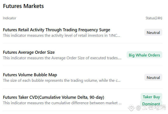The width and height of the screenshot is (168, 114).
Task: Expand the truncated Average Order Size description
Action: coord(62,58)
